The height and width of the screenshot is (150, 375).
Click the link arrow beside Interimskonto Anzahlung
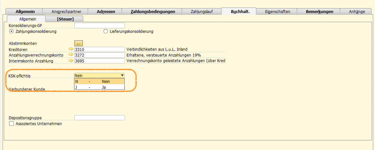pos(71,61)
